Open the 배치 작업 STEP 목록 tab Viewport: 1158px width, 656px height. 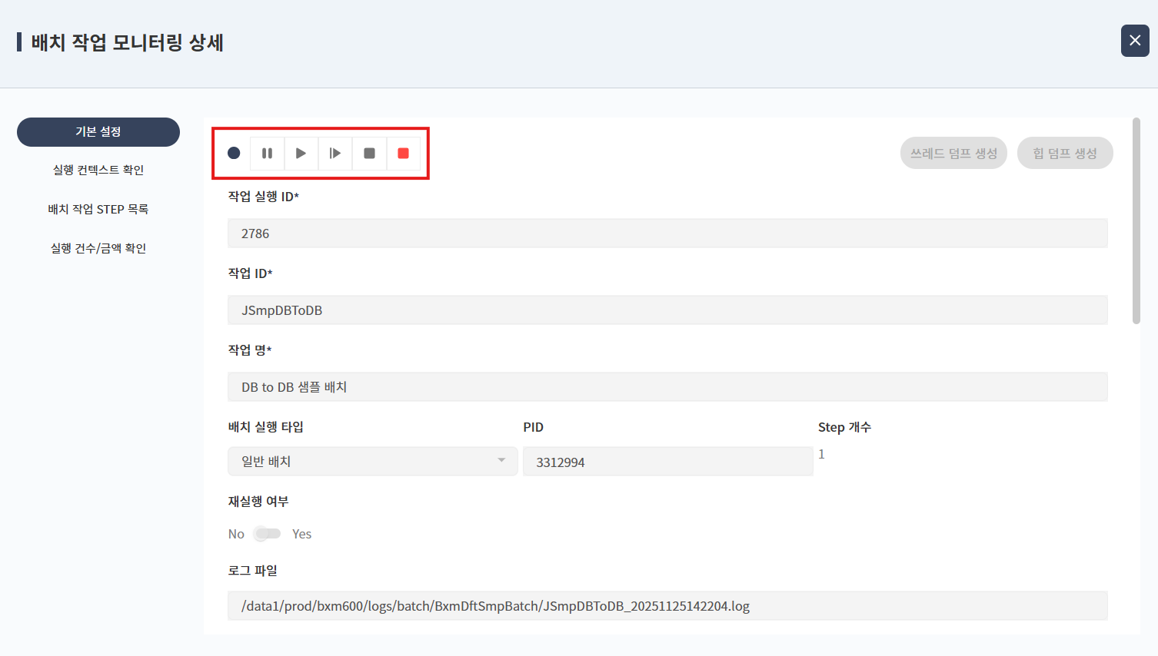click(x=98, y=209)
